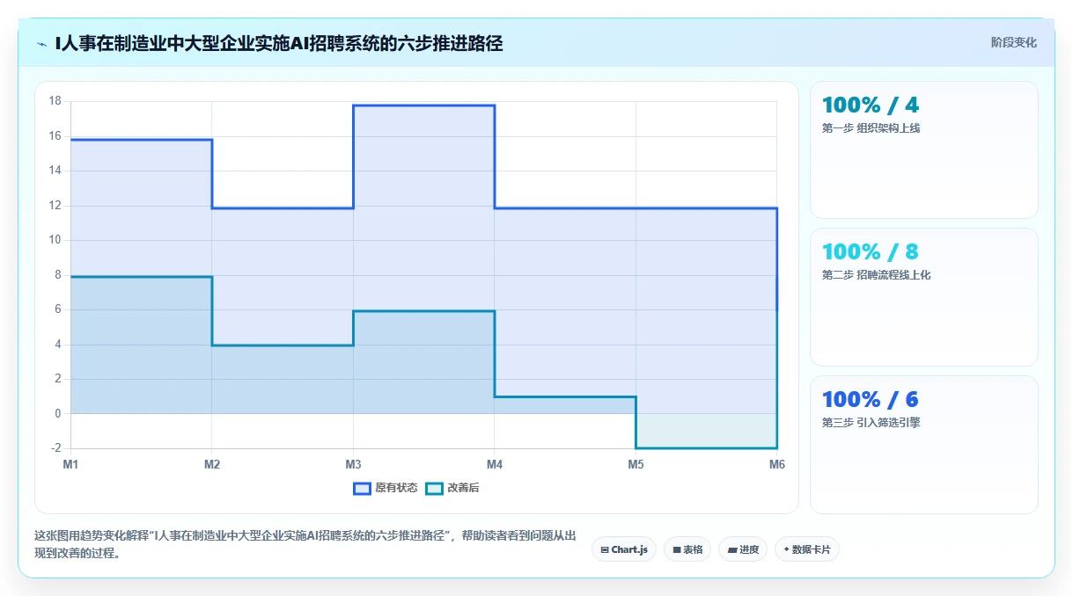
Task: Click the lightning icon beside the title
Action: pos(41,43)
